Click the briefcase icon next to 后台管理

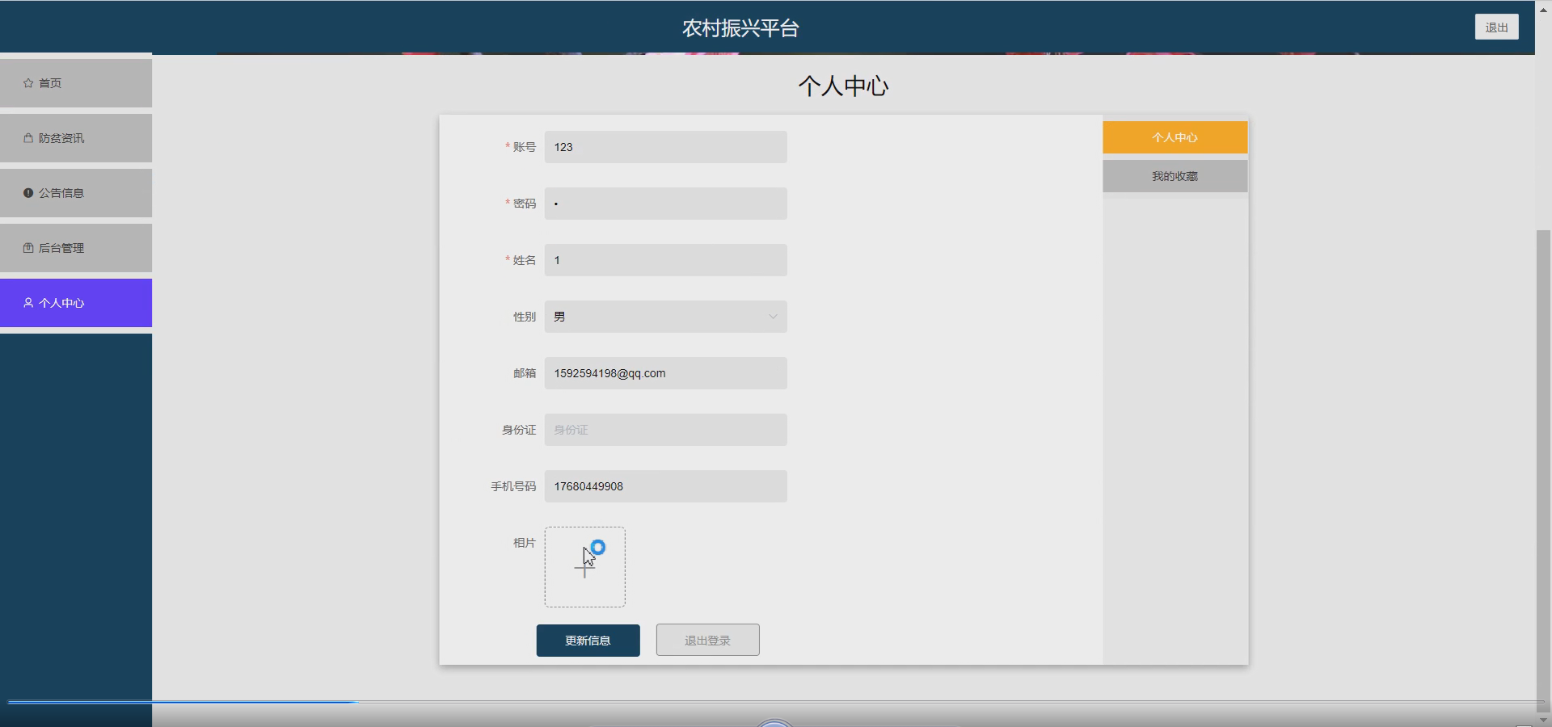pyautogui.click(x=27, y=248)
